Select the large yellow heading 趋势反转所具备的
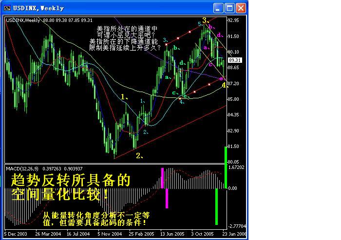The width and height of the screenshot is (341, 240). (x=71, y=181)
